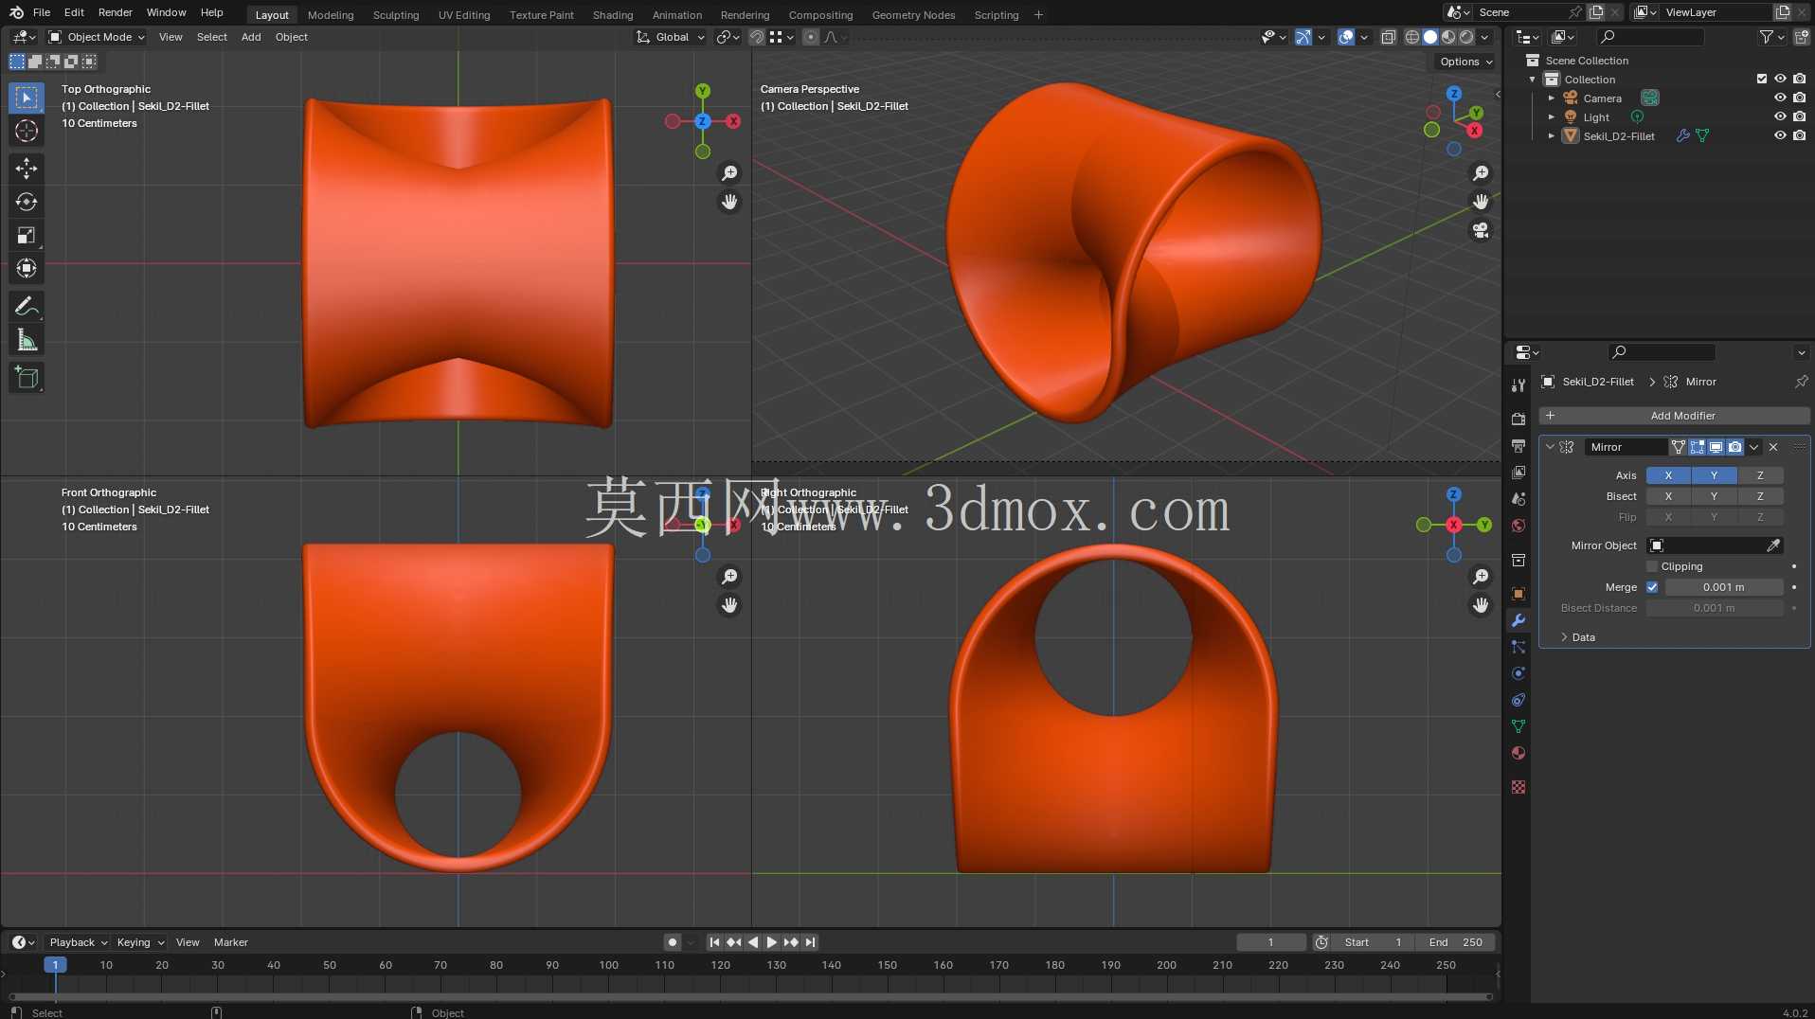
Task: Open the File menu
Action: click(42, 12)
